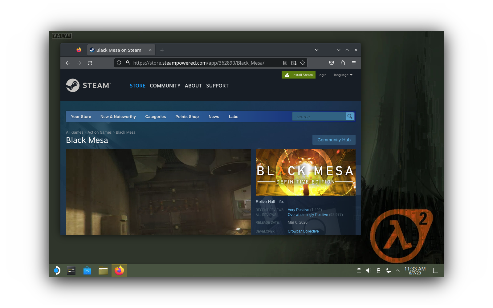Click the Steam store search field
493x308 pixels.
pyautogui.click(x=319, y=116)
